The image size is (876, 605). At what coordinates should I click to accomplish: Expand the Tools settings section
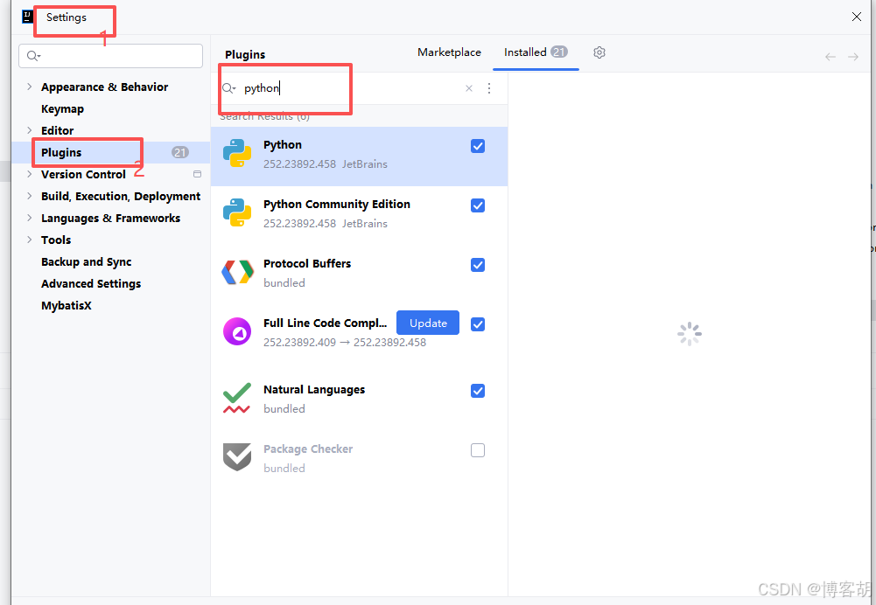pyautogui.click(x=29, y=240)
